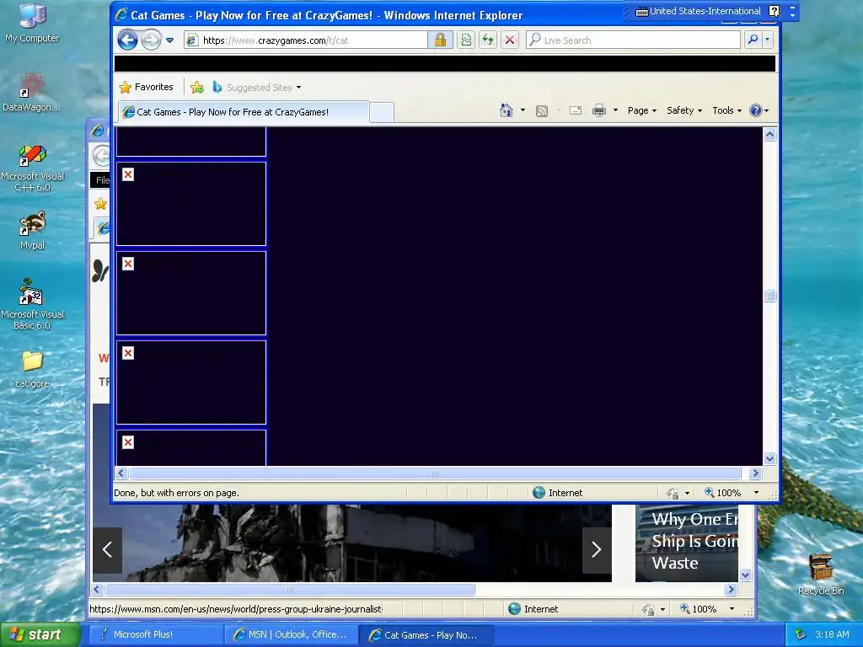Expand the zoom dropdown arrow in Cat Games status bar
The width and height of the screenshot is (863, 647).
[x=756, y=493]
